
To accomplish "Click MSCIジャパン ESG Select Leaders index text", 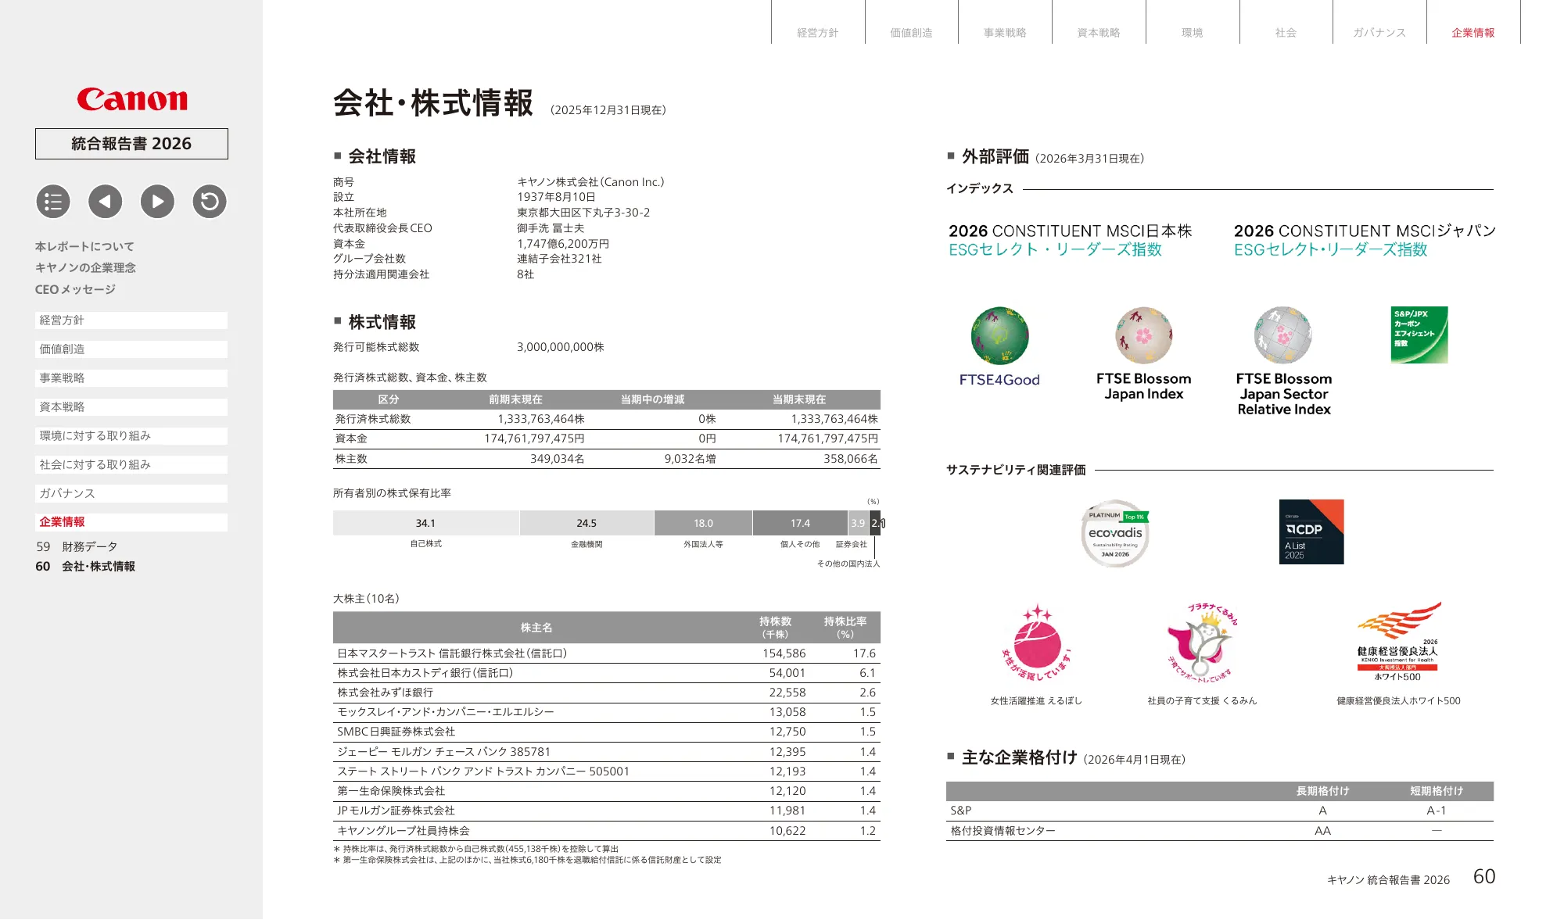I will [1365, 240].
